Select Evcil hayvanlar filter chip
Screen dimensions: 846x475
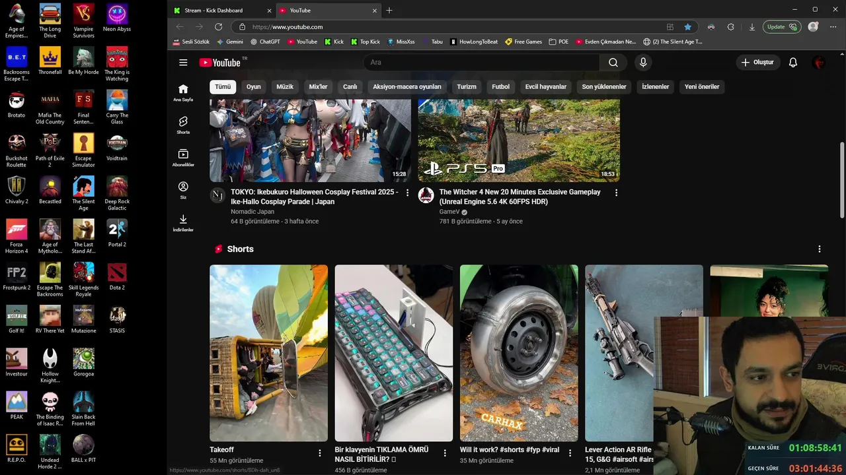point(546,86)
